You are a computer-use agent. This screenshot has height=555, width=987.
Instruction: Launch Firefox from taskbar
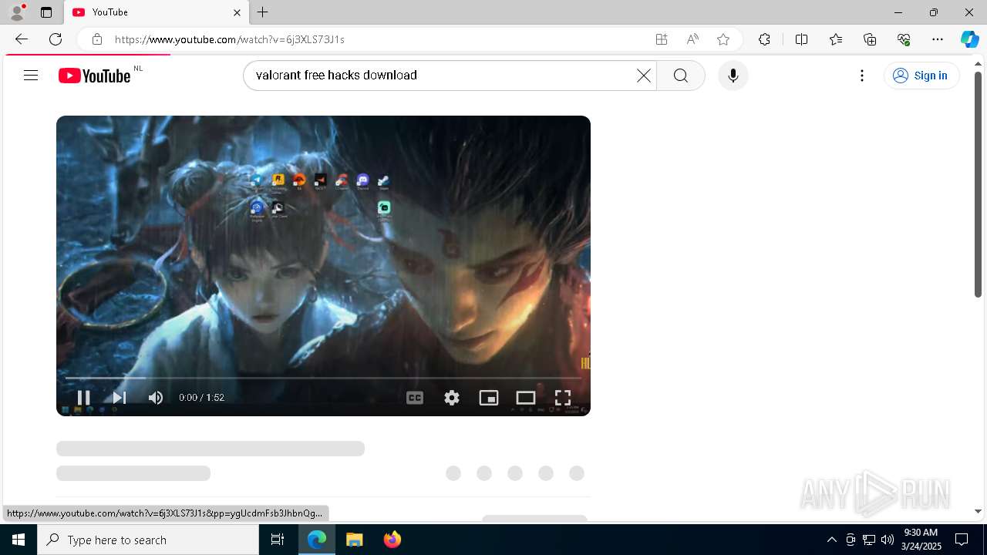(392, 540)
